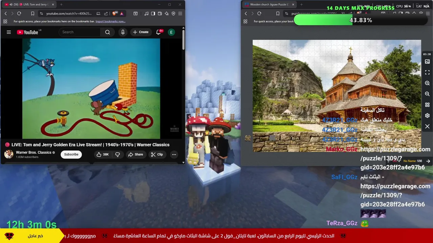The width and height of the screenshot is (433, 243).
Task: Open a new tab in the puzzle window
Action: pos(301,4)
